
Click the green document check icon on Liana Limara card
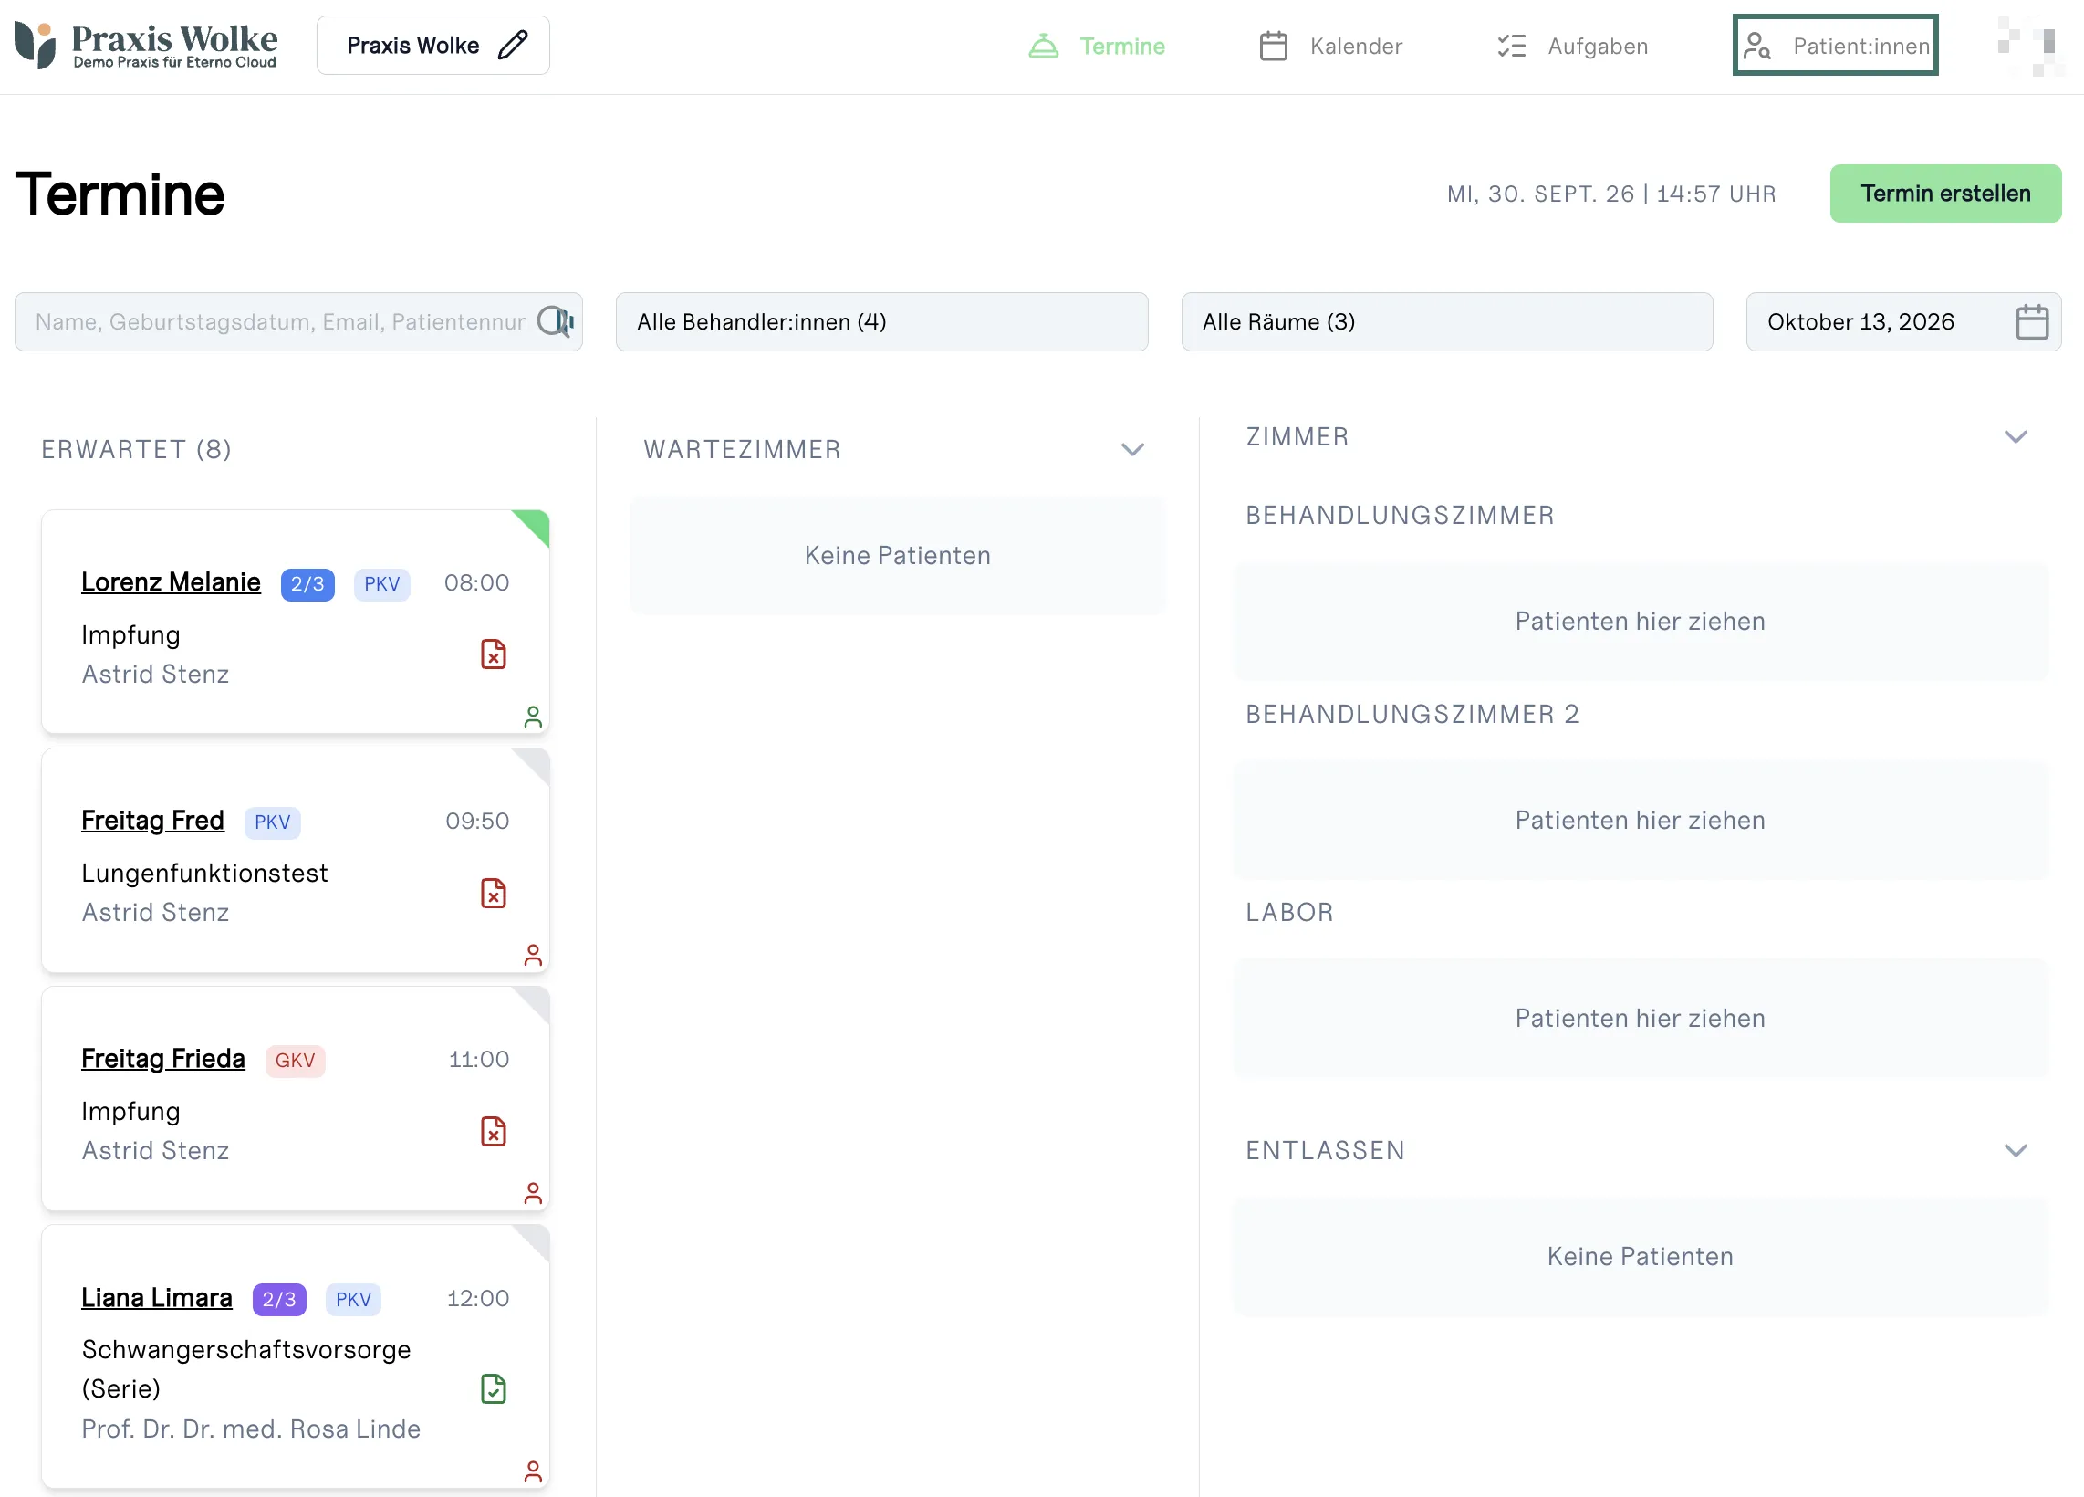(494, 1388)
